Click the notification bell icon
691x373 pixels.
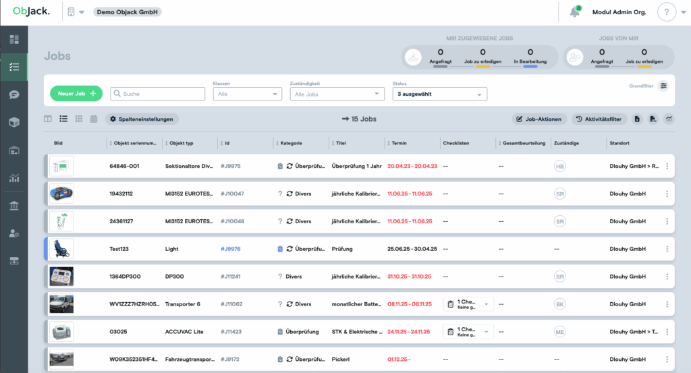pyautogui.click(x=574, y=12)
